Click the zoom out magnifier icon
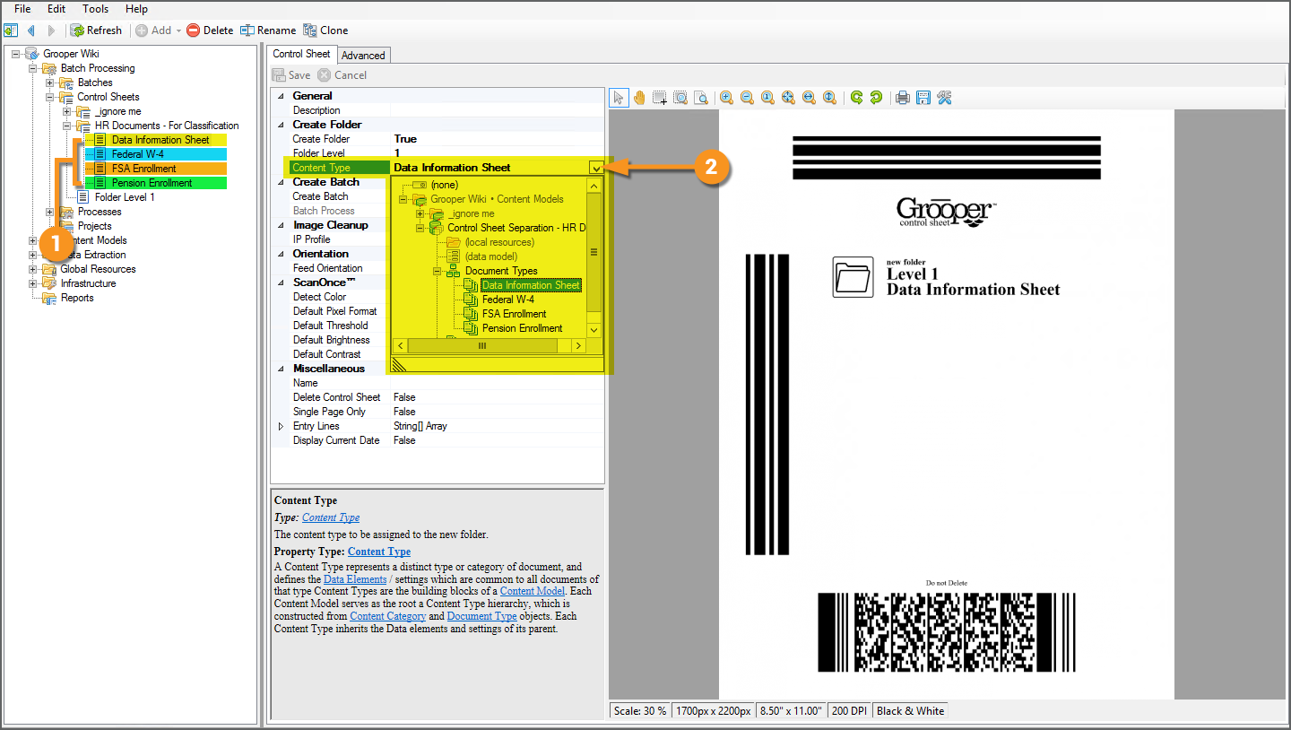The image size is (1291, 730). point(747,98)
